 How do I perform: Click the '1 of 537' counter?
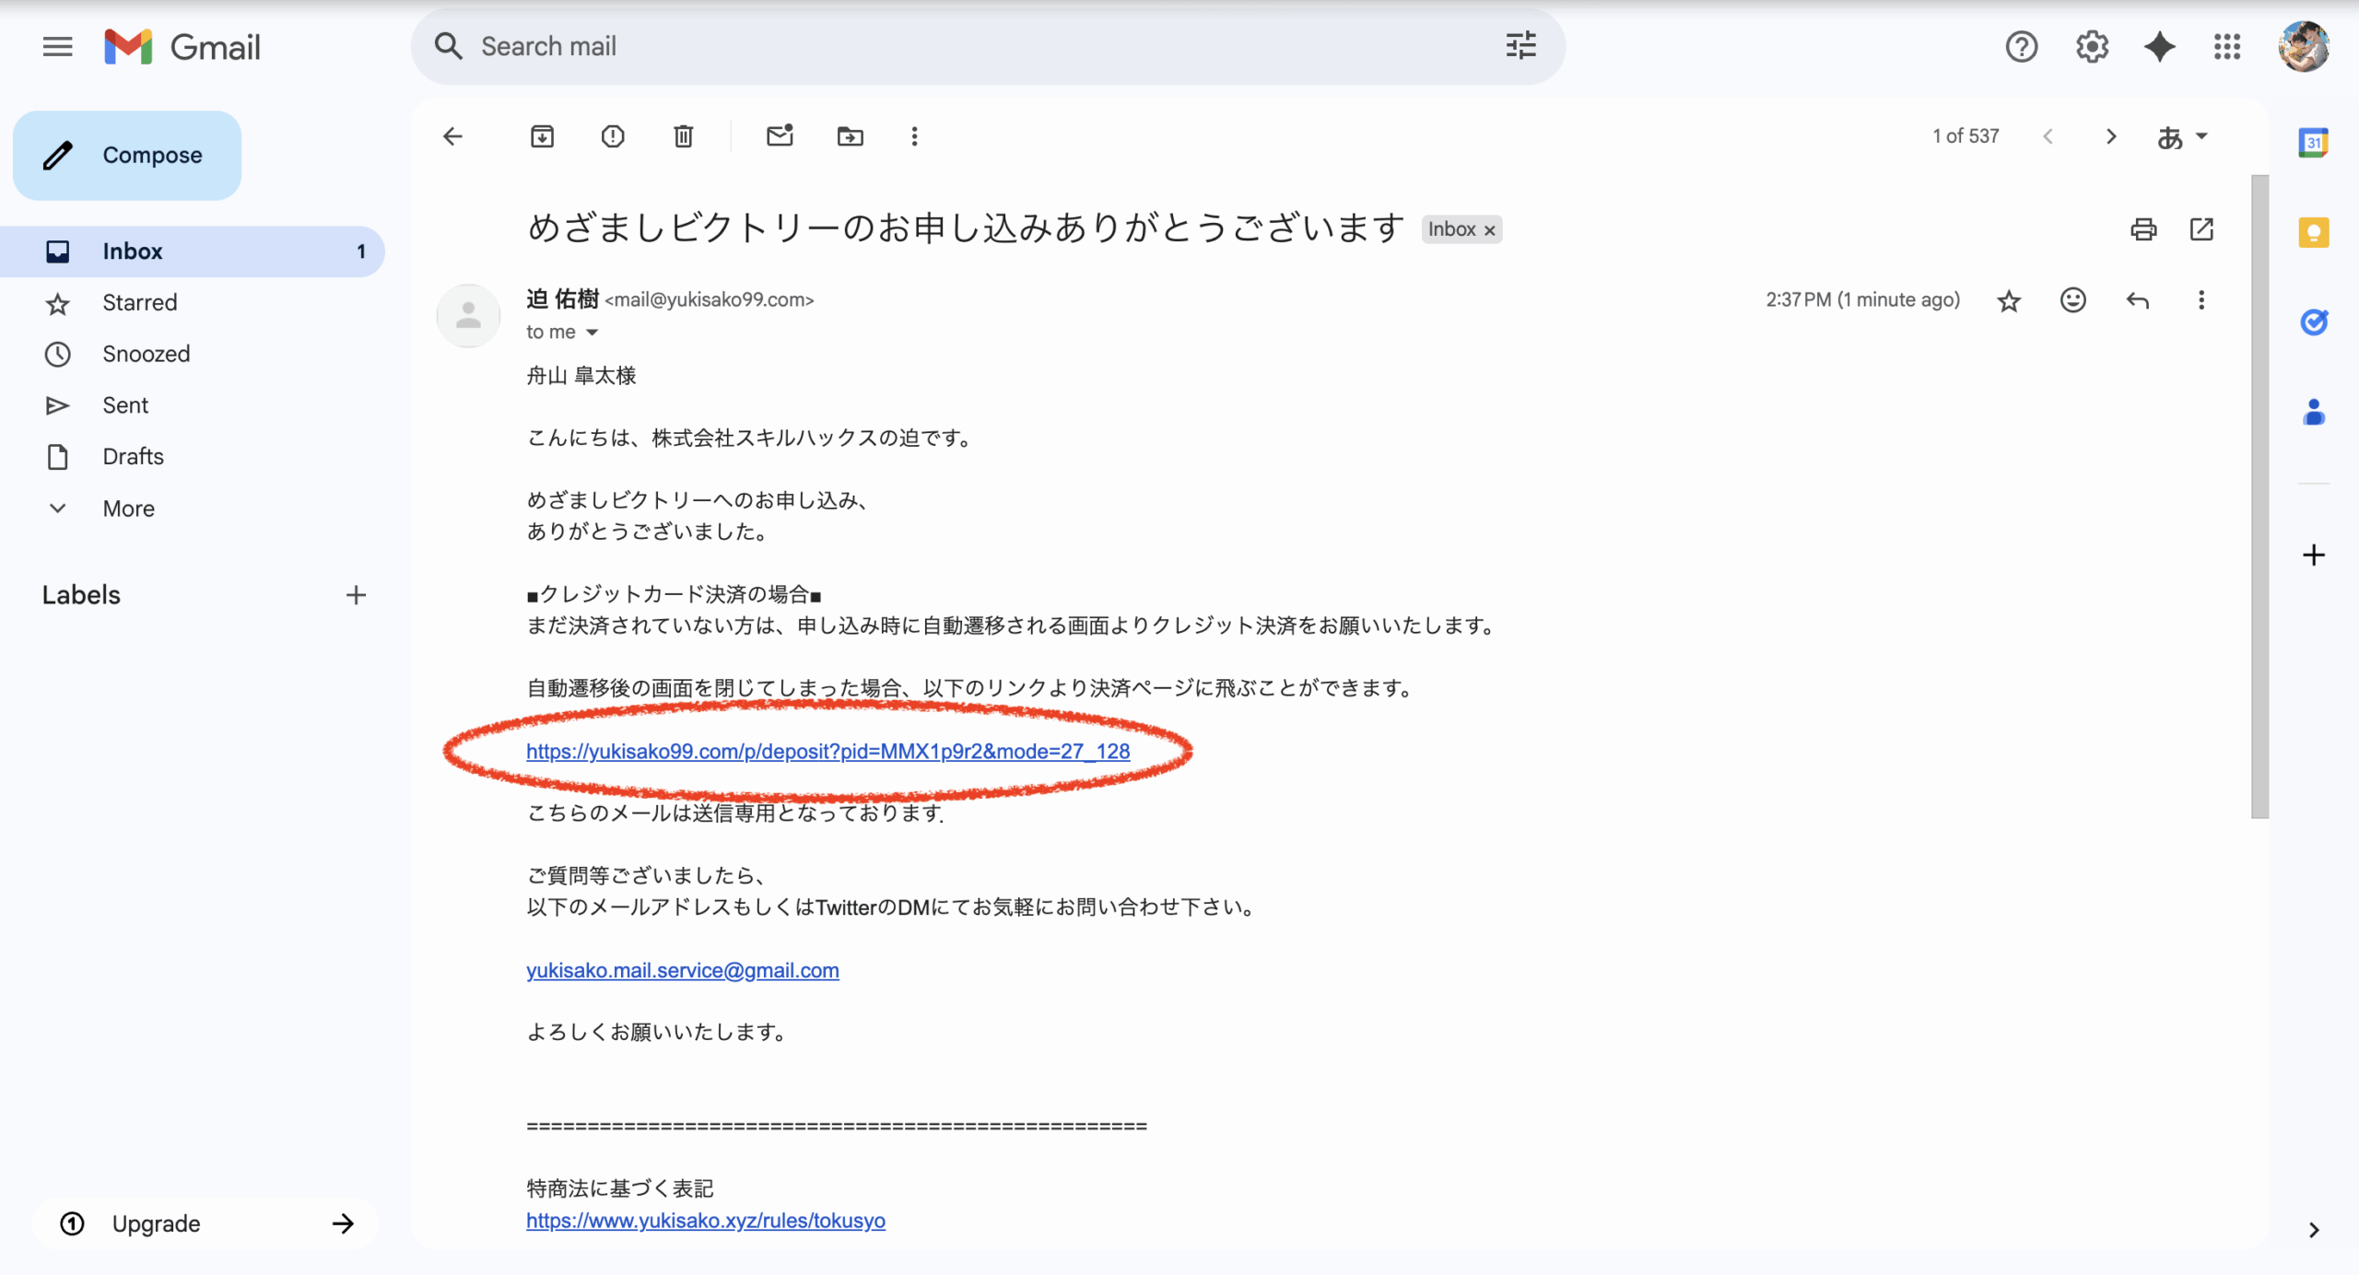coord(1966,136)
